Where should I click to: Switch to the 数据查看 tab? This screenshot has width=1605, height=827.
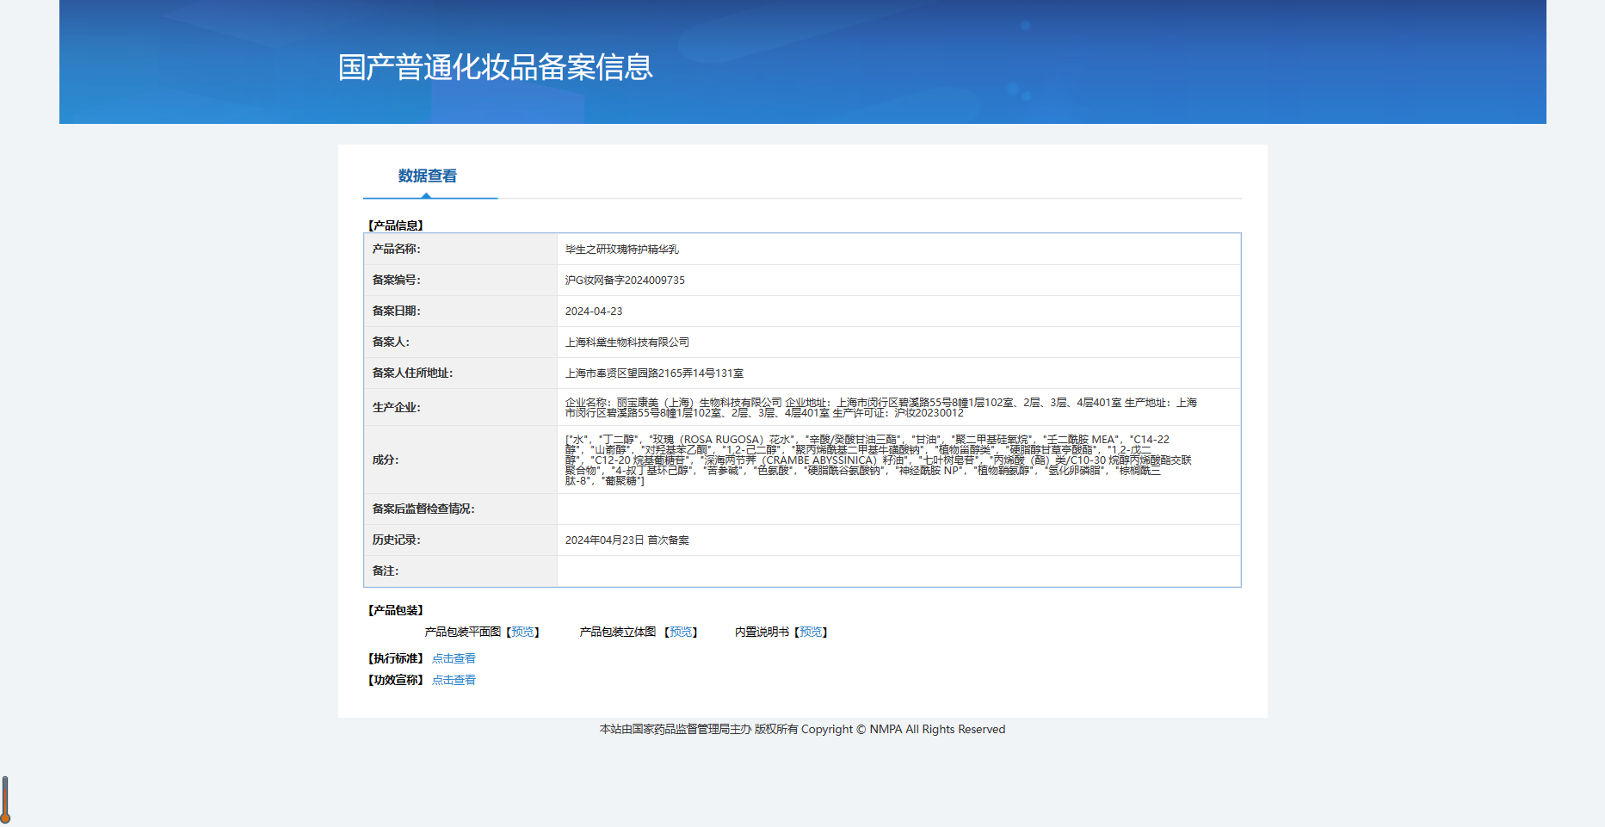click(427, 176)
